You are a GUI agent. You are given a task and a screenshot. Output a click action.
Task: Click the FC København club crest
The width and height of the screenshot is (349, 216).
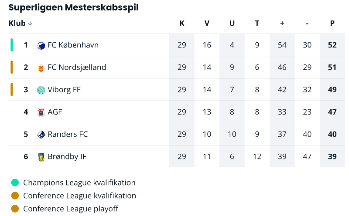tap(41, 45)
